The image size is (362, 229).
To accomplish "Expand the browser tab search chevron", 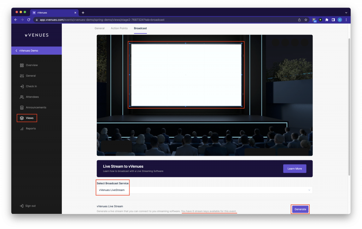I will click(346, 13).
